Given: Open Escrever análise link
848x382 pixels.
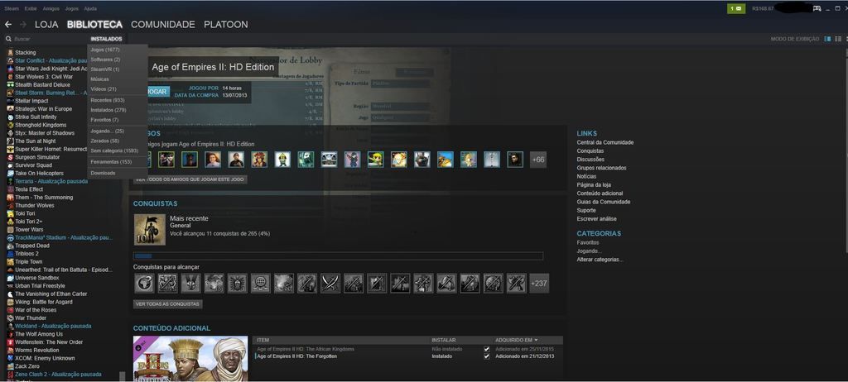Looking at the screenshot, I should pyautogui.click(x=596, y=219).
